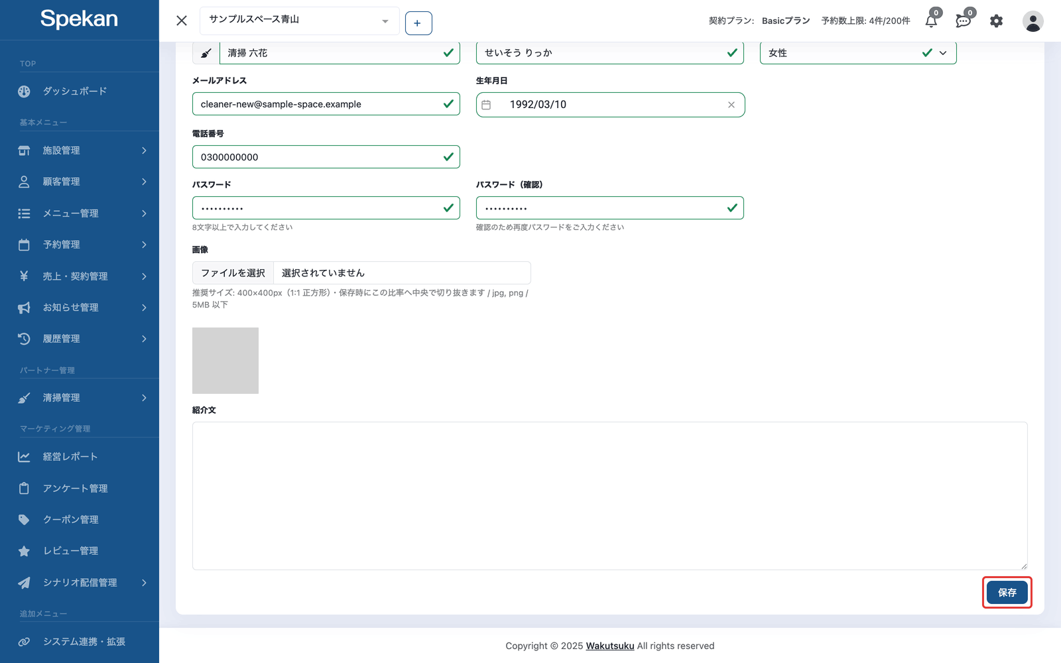1061x663 pixels.
Task: Follow the Wakutsuku footer link
Action: click(610, 646)
